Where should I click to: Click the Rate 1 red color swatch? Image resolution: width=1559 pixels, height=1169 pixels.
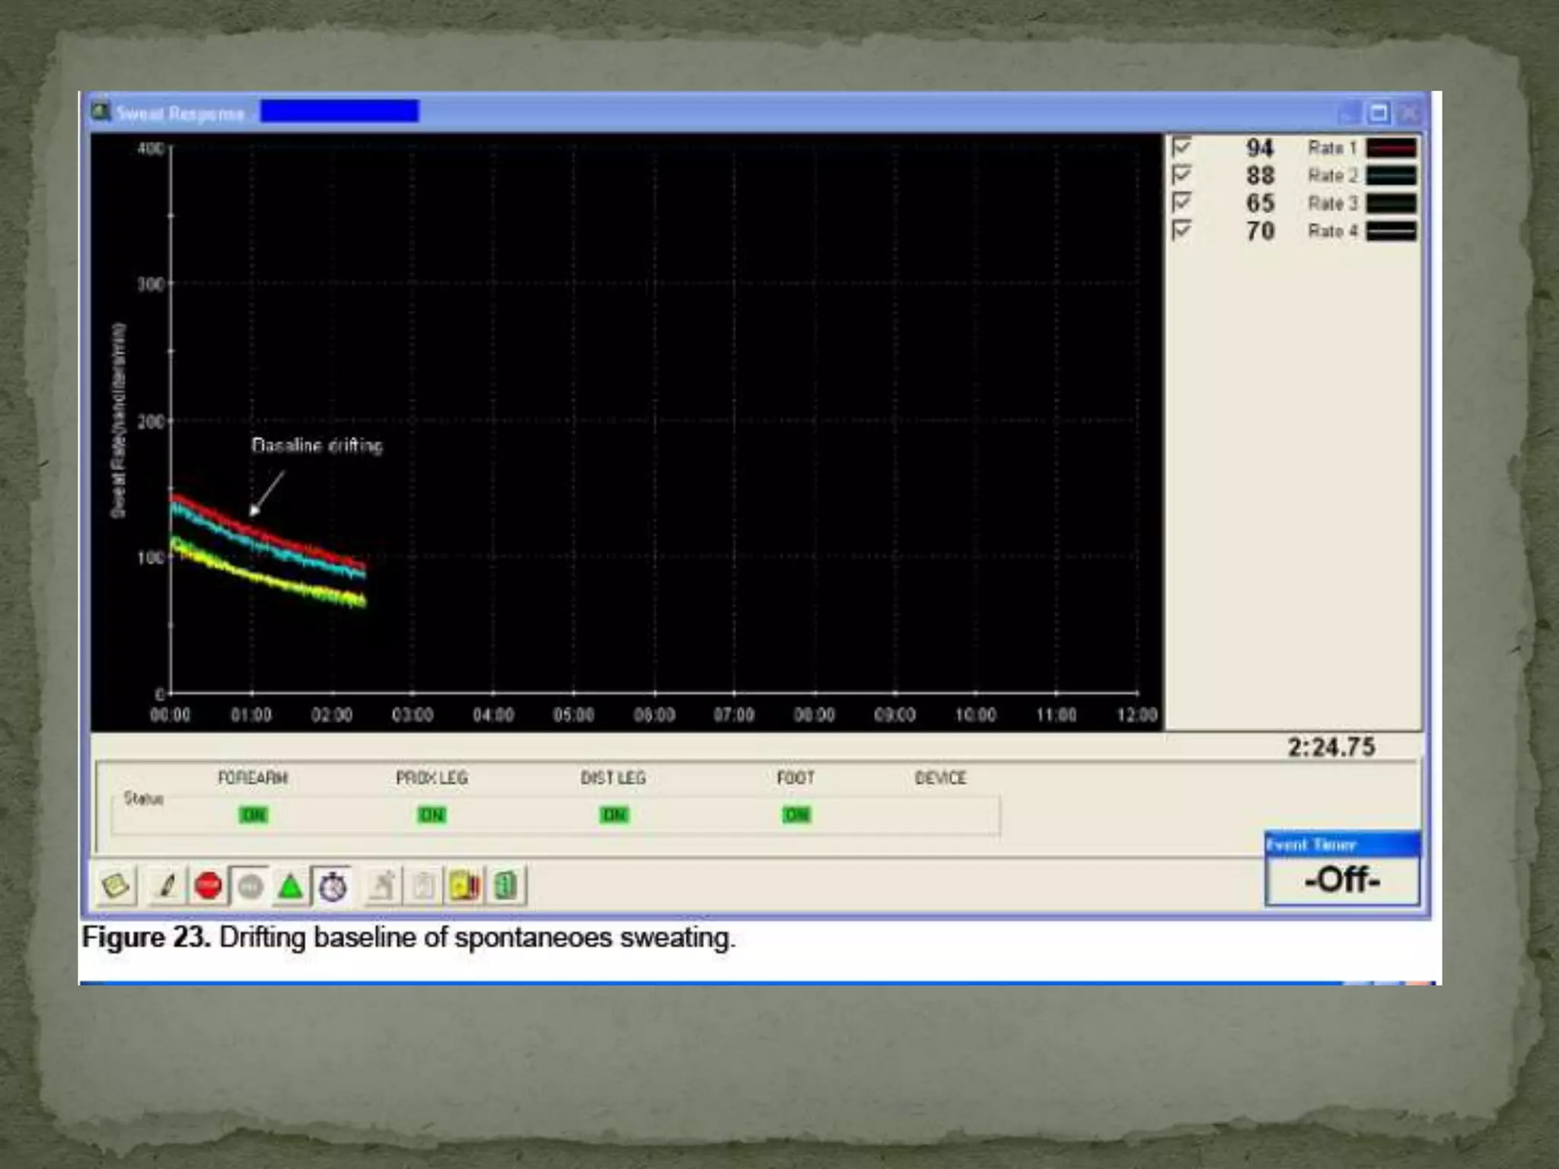point(1391,148)
